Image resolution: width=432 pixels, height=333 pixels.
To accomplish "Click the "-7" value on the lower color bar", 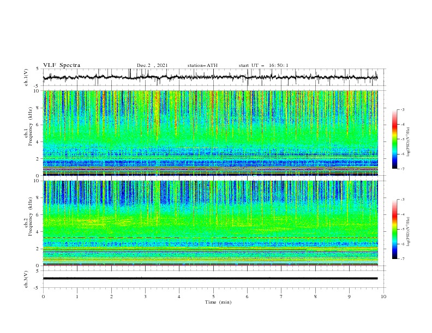I will [x=402, y=258].
